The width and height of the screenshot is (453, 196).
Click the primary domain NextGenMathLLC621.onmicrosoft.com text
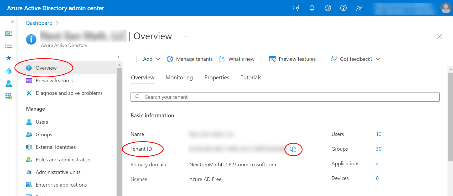coord(233,165)
